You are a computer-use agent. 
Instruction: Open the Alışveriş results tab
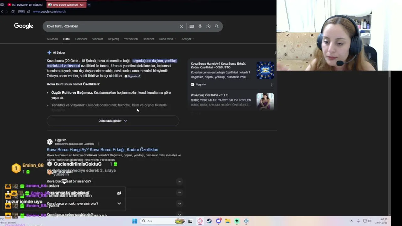[113, 39]
